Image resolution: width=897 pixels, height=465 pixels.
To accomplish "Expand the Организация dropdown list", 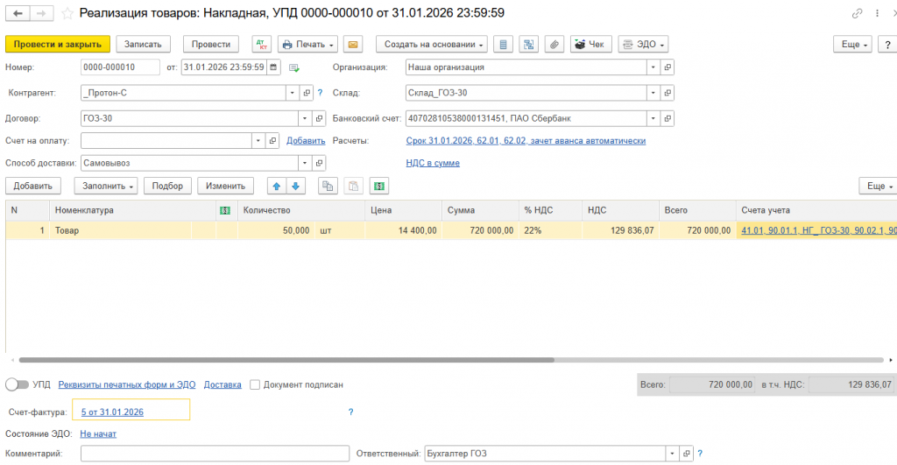I will (x=653, y=67).
